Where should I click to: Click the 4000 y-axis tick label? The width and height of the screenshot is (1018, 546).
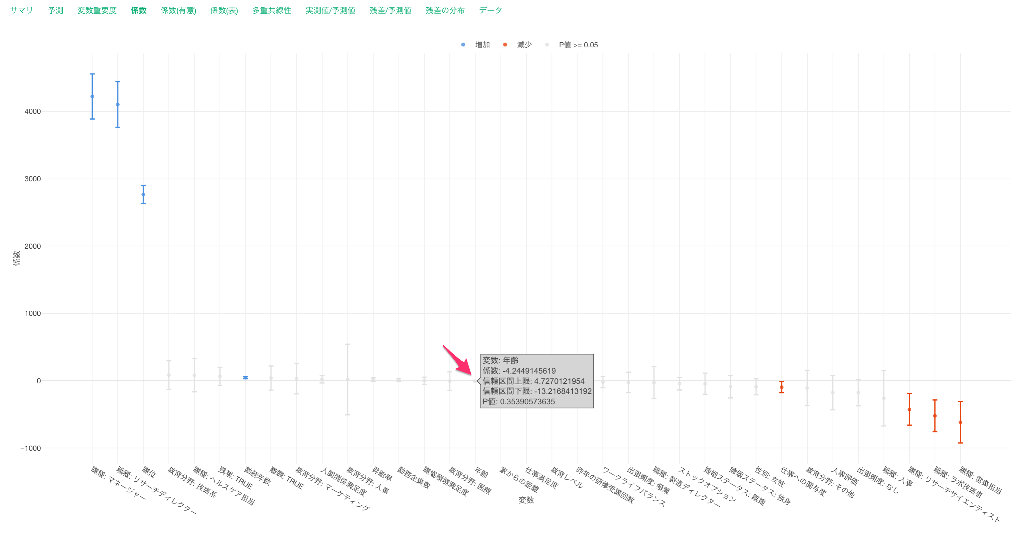pyautogui.click(x=32, y=112)
